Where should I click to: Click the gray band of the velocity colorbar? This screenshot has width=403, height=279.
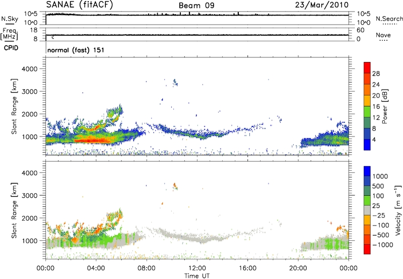(x=367, y=210)
